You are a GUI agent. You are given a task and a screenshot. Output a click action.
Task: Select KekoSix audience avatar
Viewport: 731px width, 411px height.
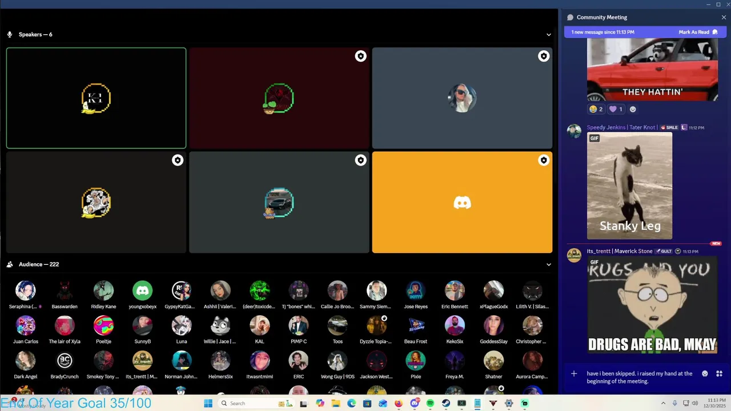click(455, 326)
